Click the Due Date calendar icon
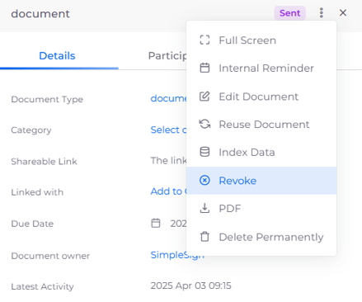The image size is (362, 302). tap(156, 223)
